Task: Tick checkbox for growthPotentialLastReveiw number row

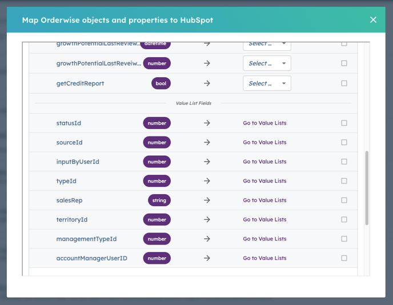Action: click(x=344, y=63)
